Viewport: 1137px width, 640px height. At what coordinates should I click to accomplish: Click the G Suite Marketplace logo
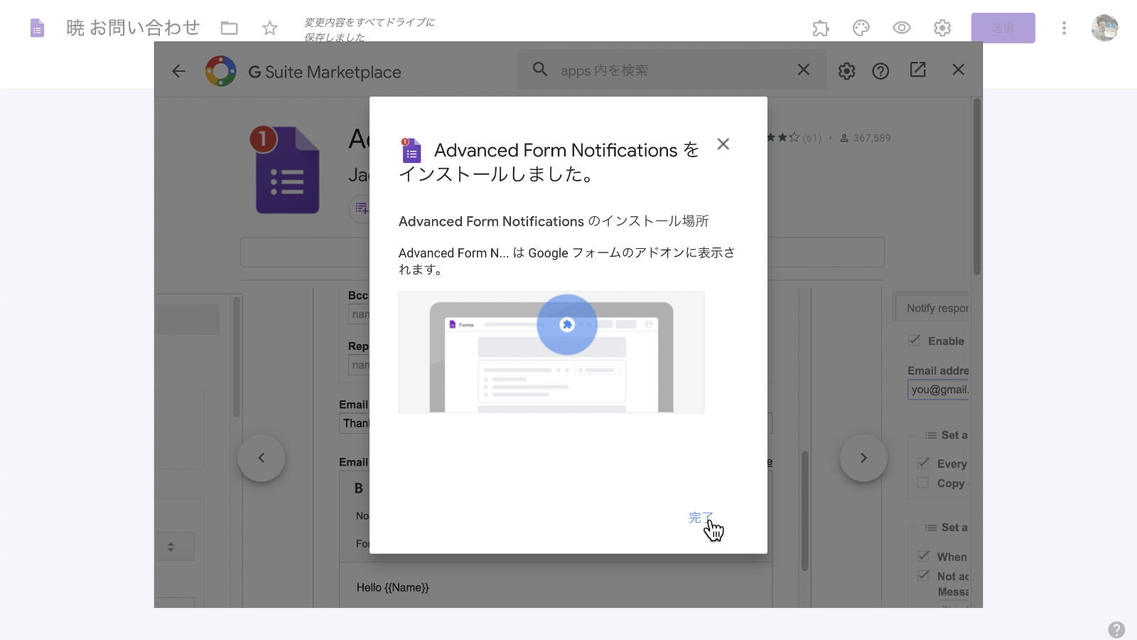click(221, 71)
